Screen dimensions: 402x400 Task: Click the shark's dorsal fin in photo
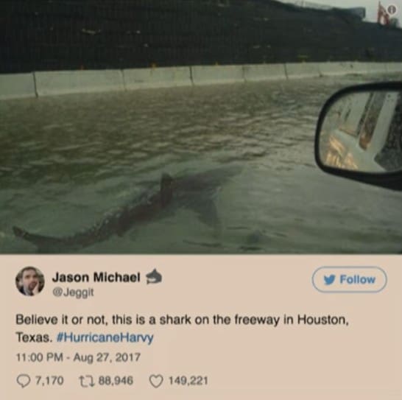click(166, 186)
